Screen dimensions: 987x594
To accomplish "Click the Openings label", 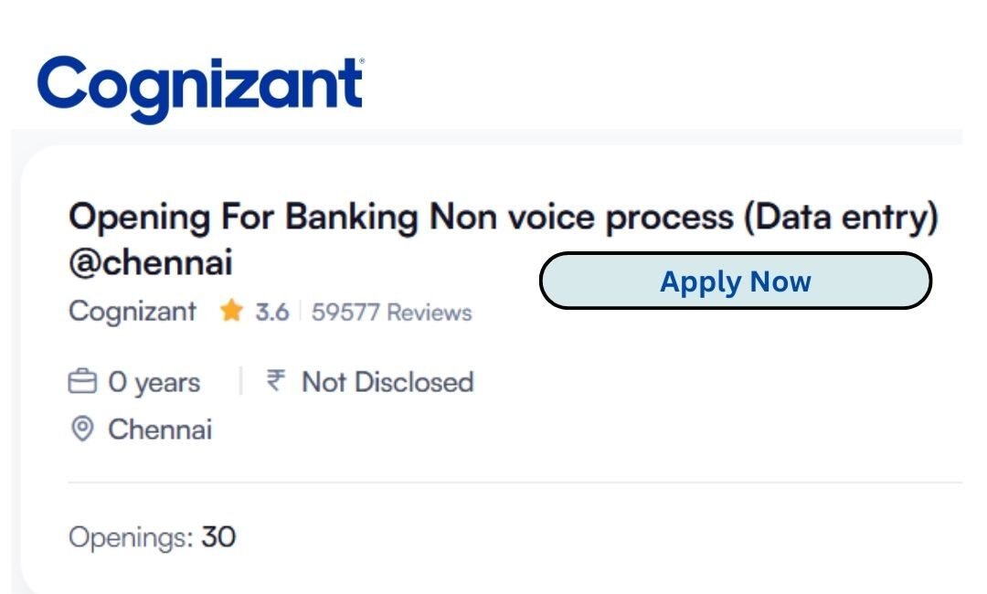I will pos(130,537).
